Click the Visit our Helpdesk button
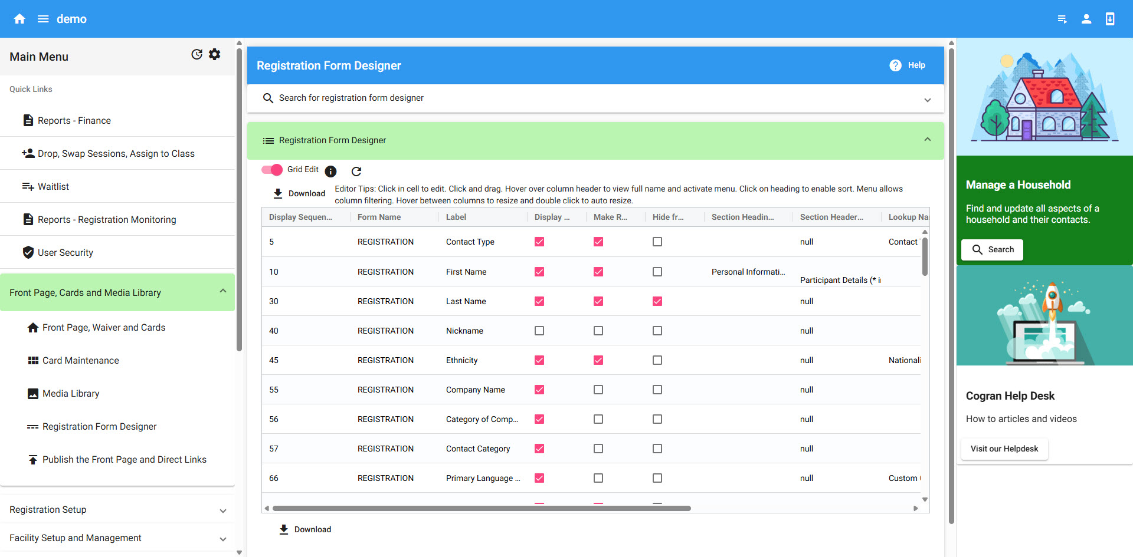1133x557 pixels. [1004, 449]
